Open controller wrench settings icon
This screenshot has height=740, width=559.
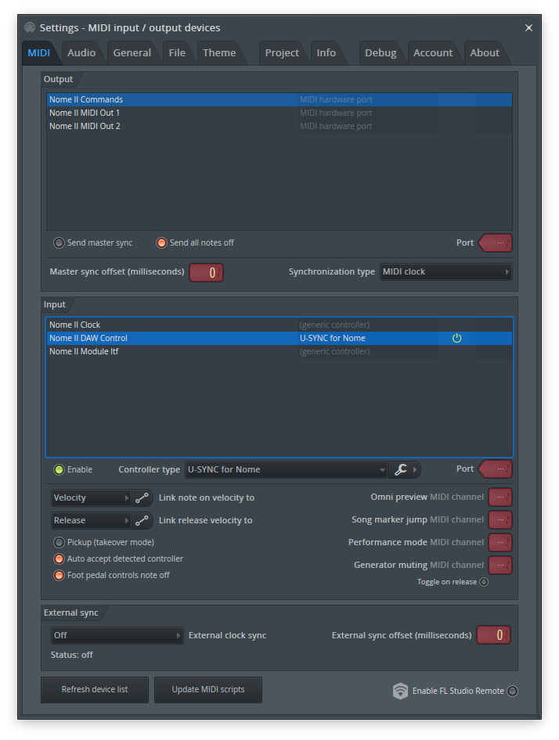click(401, 469)
